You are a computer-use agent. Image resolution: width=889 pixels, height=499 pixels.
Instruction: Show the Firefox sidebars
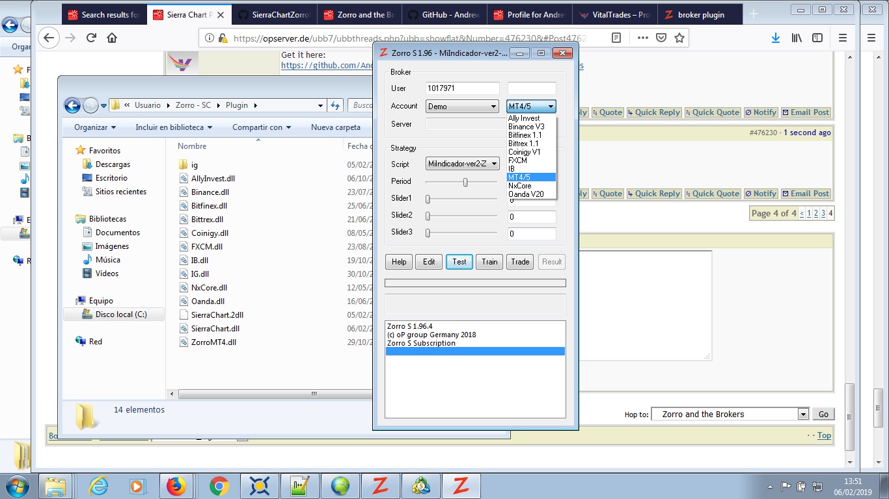(x=817, y=38)
